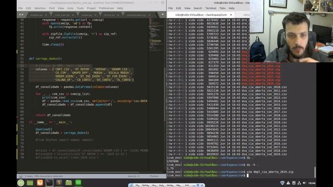Open the terminal's Search menu
Screen dimensions: 333x187
click(198, 8)
